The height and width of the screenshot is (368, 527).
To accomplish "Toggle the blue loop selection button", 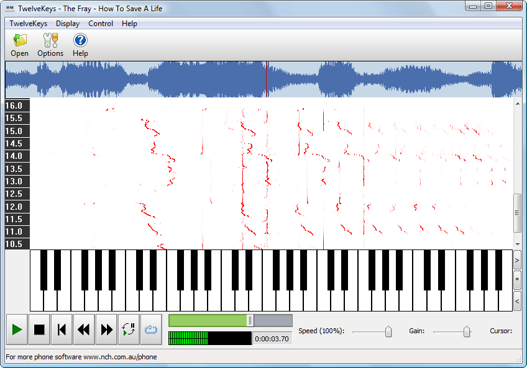I will pos(151,330).
